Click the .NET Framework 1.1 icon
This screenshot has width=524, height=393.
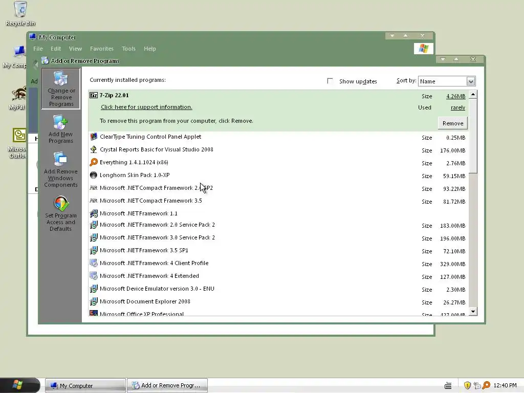(94, 213)
